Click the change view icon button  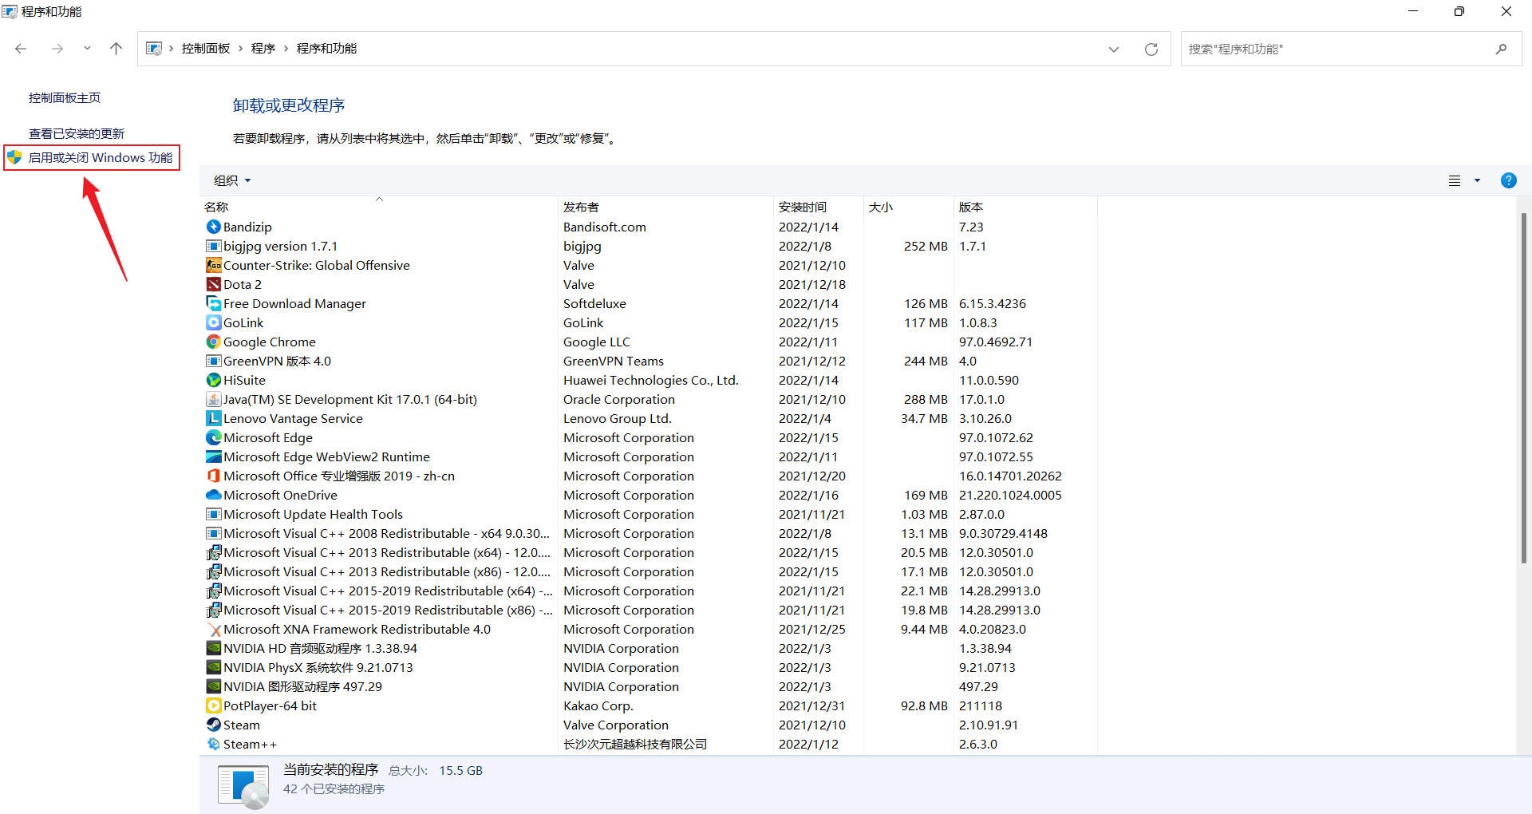(1455, 180)
